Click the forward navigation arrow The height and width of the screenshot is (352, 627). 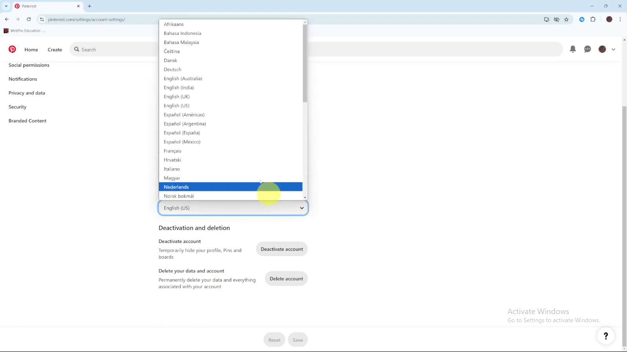(x=18, y=19)
